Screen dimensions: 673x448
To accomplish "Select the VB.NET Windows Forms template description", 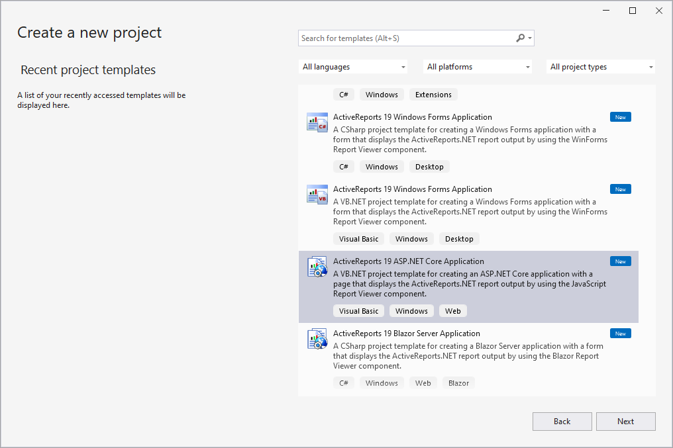I will click(x=470, y=211).
